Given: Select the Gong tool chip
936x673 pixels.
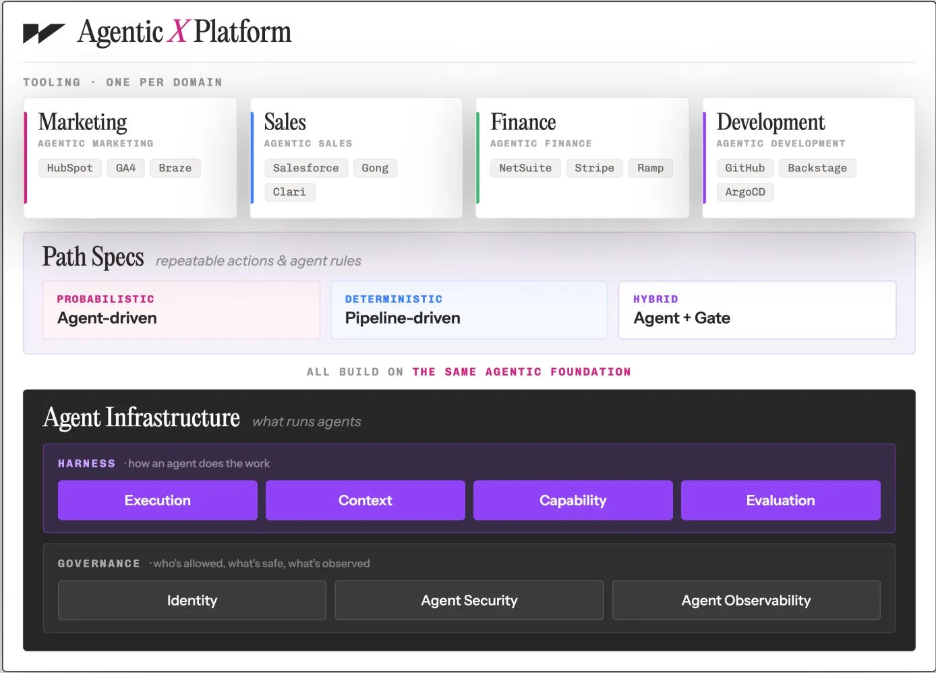Looking at the screenshot, I should pyautogui.click(x=375, y=168).
